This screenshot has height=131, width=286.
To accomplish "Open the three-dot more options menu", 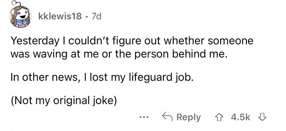I will [x=144, y=117].
